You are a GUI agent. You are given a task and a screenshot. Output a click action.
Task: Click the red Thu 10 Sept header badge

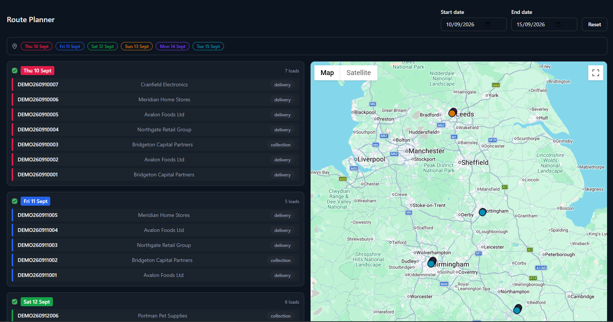click(x=38, y=71)
